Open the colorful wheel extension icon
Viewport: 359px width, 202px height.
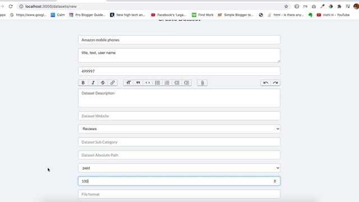pyautogui.click(x=331, y=6)
